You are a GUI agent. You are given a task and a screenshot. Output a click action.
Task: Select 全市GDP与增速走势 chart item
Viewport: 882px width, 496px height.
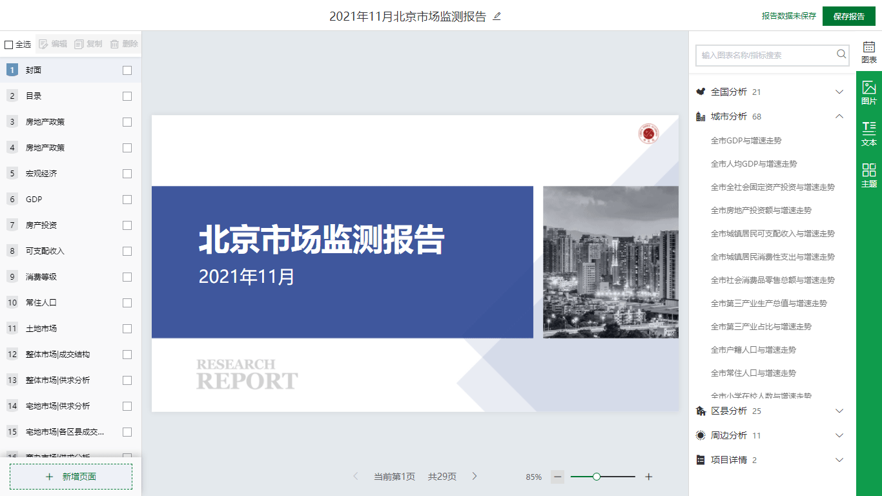[x=746, y=141]
